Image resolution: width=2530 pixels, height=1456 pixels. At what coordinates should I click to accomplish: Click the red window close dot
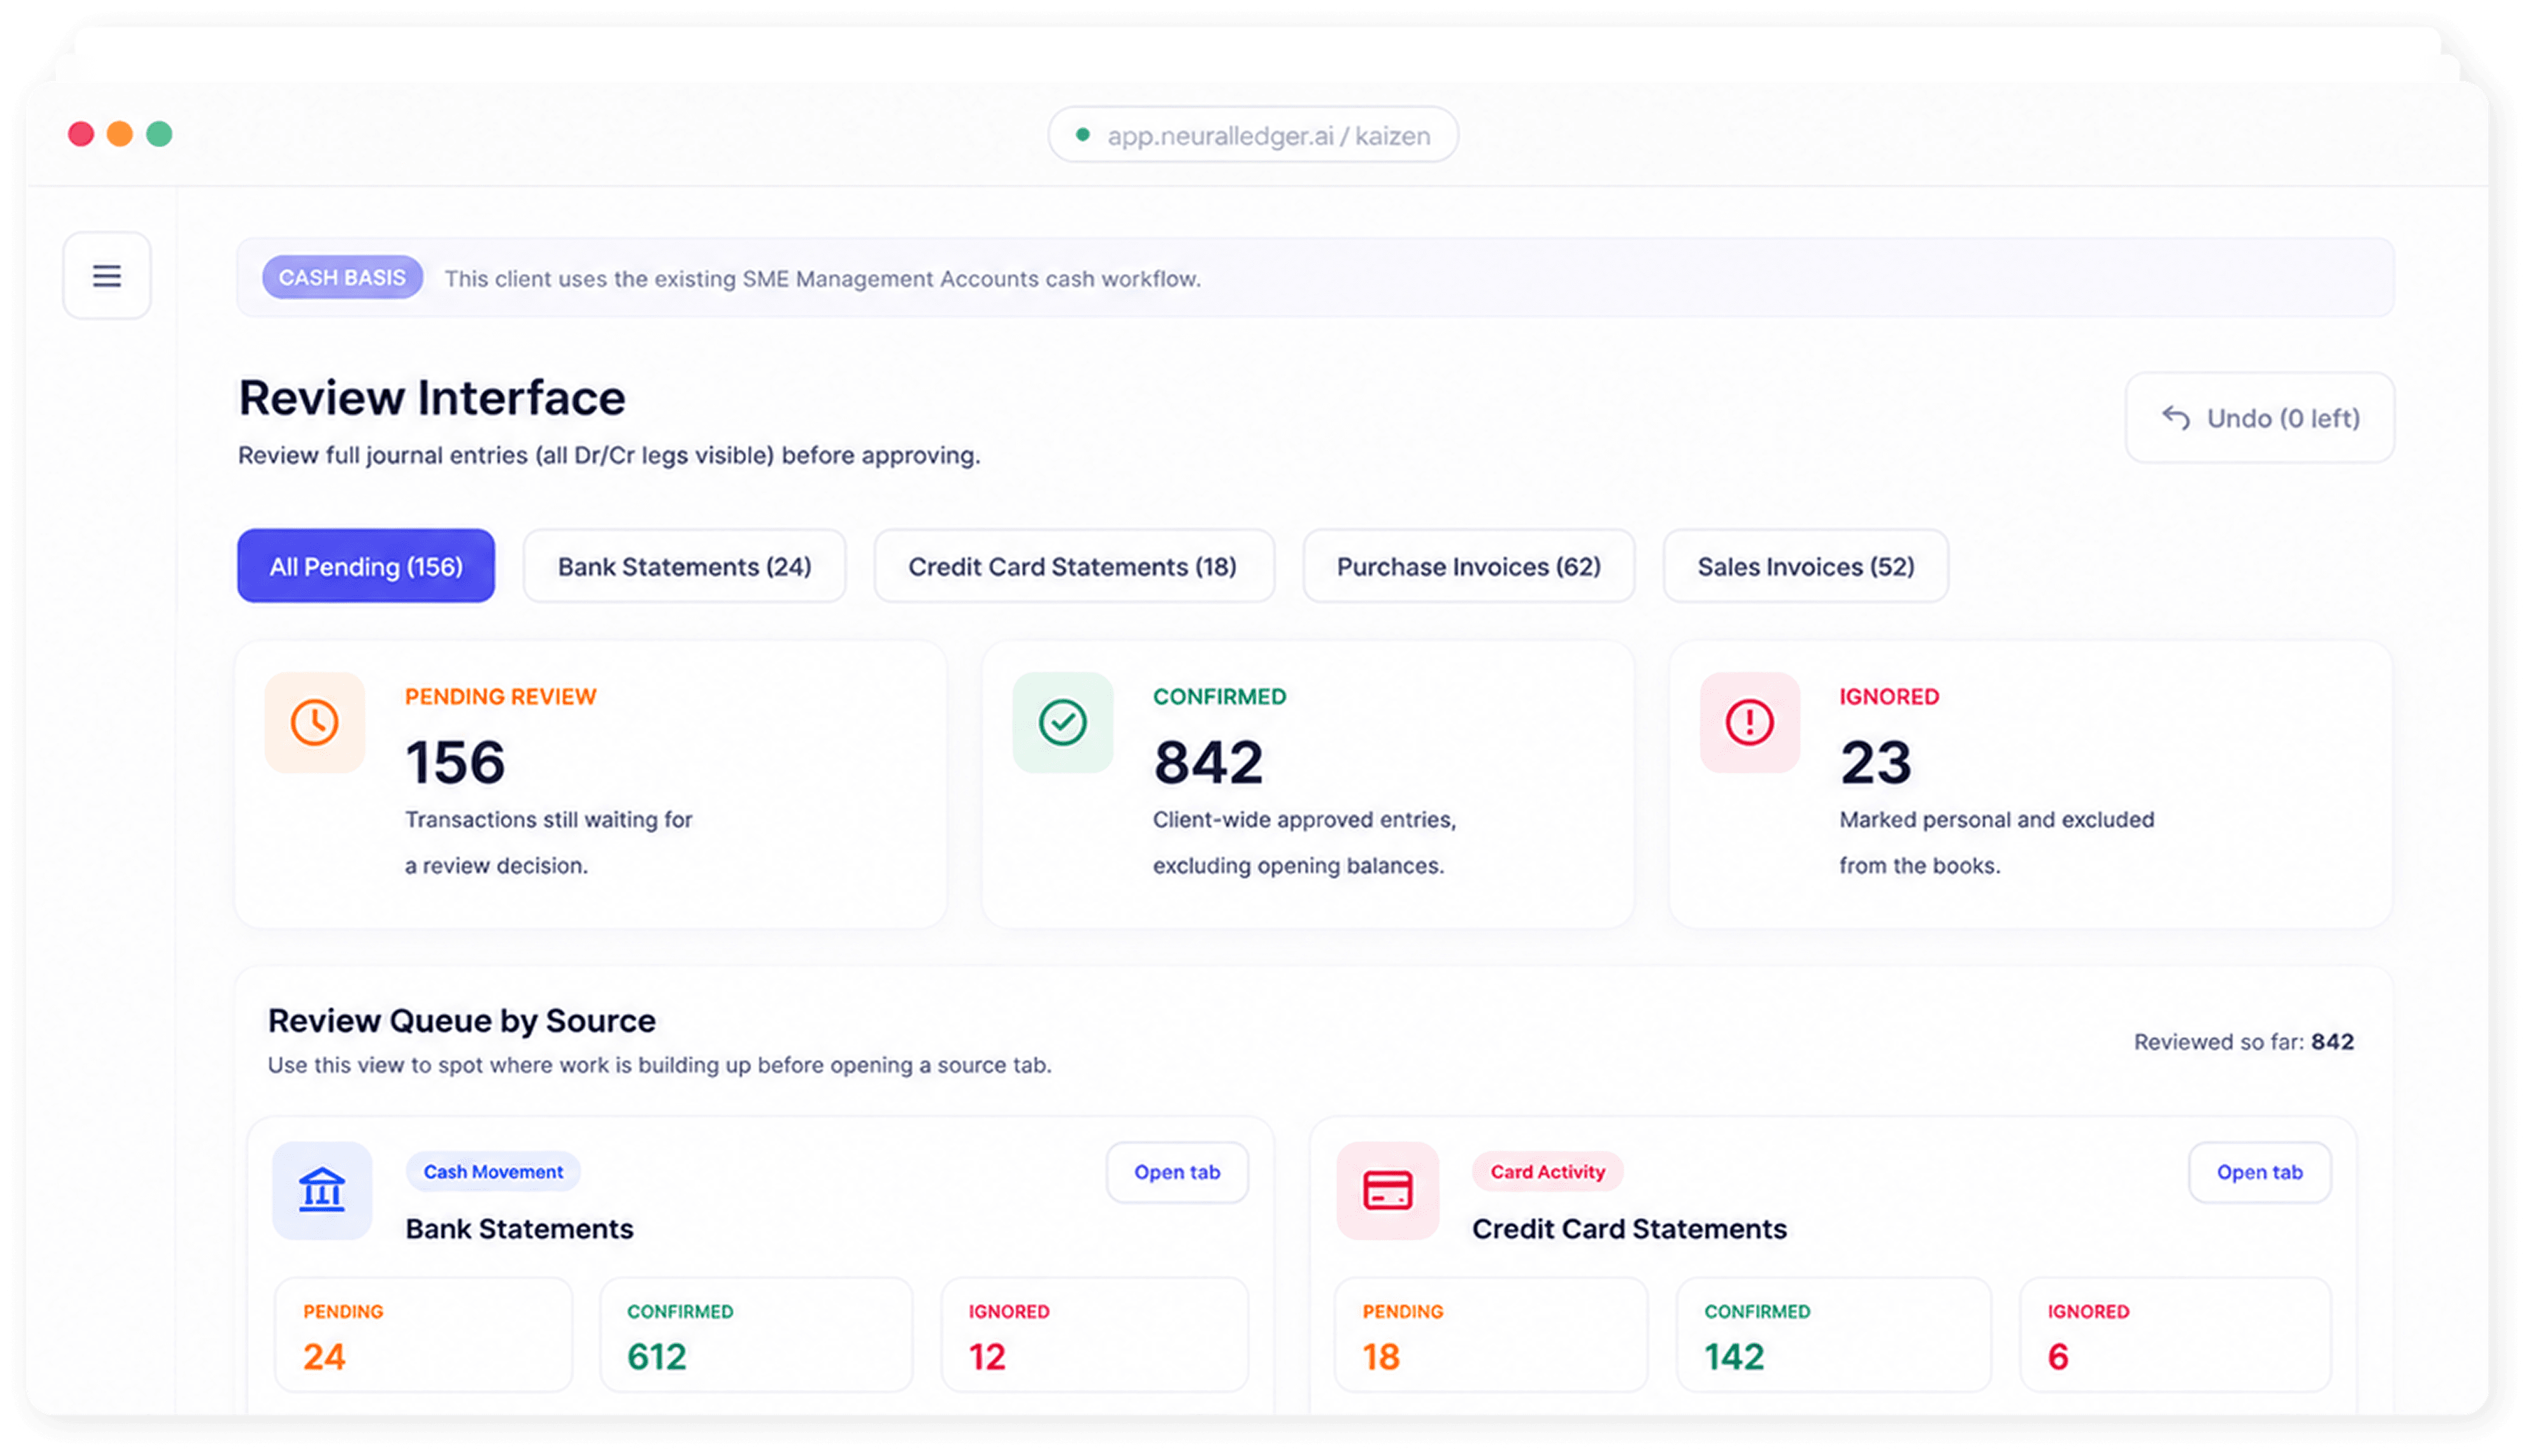pos(81,134)
